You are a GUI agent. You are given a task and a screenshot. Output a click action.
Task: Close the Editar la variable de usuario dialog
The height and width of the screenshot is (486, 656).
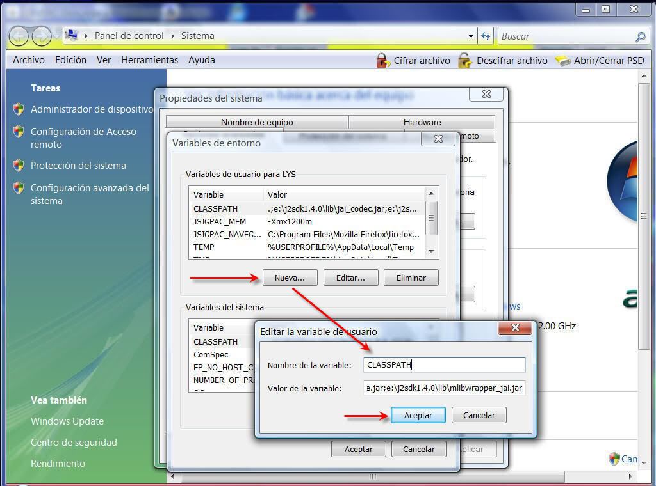pos(515,327)
